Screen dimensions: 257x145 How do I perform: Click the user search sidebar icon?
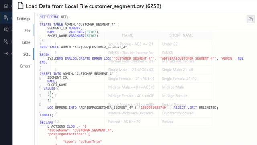click(x=6, y=41)
